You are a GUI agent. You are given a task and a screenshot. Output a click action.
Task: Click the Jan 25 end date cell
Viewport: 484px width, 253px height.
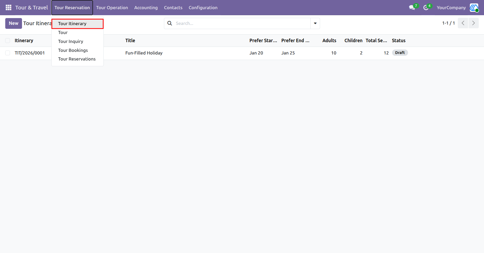tap(288, 53)
